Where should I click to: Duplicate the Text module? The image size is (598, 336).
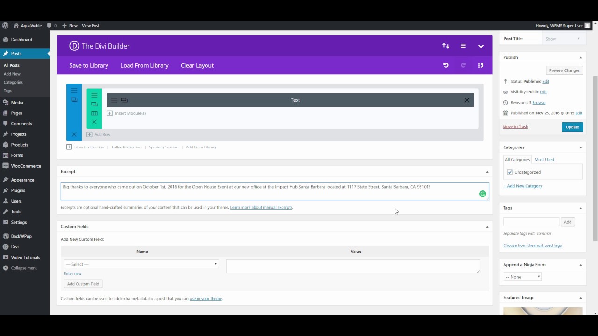coord(124,100)
